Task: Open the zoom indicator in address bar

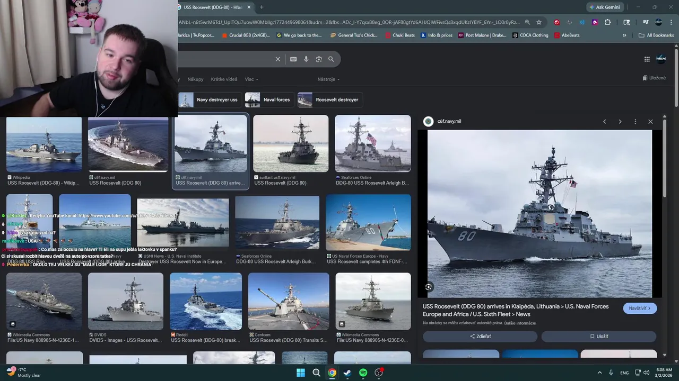Action: [527, 22]
